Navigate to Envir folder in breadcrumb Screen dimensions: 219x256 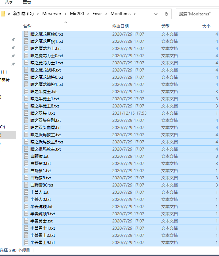point(97,14)
